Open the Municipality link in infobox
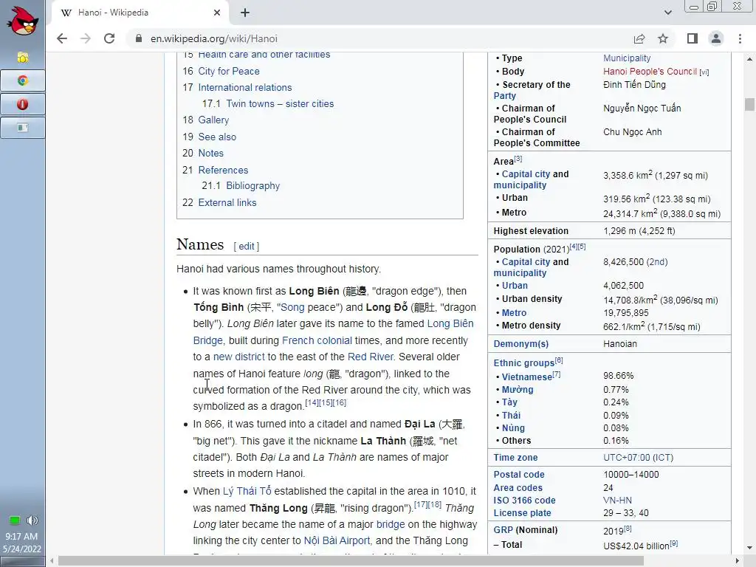Image resolution: width=756 pixels, height=567 pixels. (x=627, y=58)
